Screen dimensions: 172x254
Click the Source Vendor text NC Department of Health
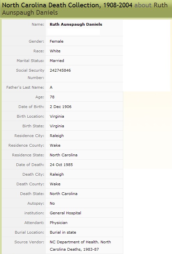pos(74,242)
